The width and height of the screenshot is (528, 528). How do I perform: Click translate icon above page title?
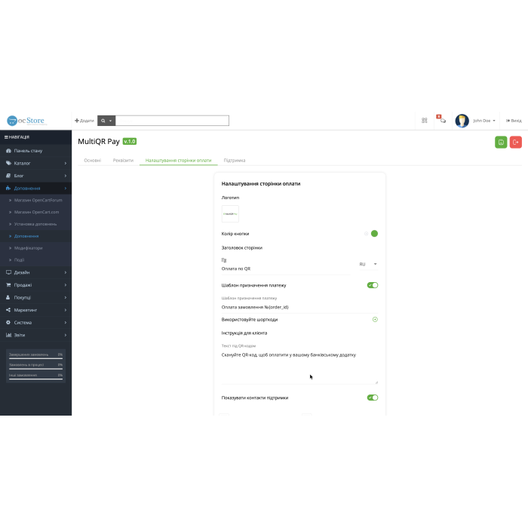(x=224, y=260)
